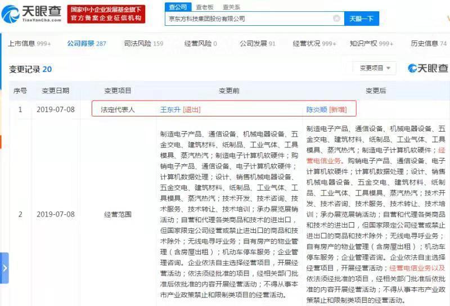Open the 公司发展 section tab
Viewport: 450px width, 306px height.
tap(258, 44)
